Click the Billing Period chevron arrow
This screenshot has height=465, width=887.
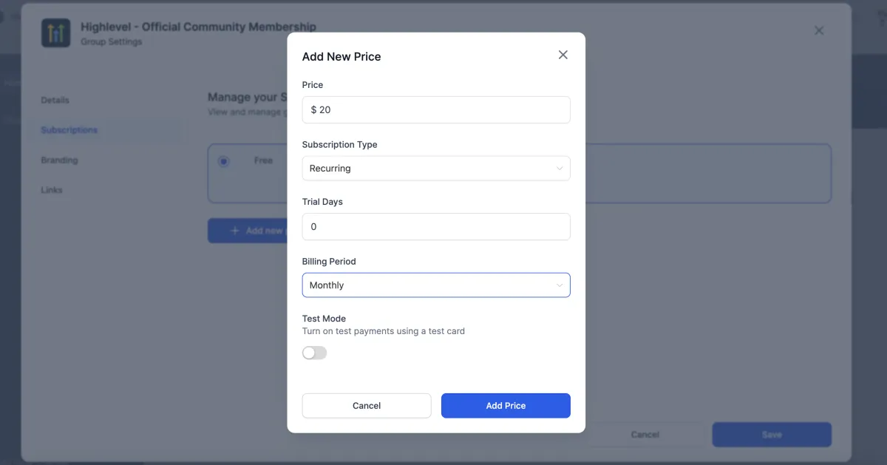(x=560, y=285)
